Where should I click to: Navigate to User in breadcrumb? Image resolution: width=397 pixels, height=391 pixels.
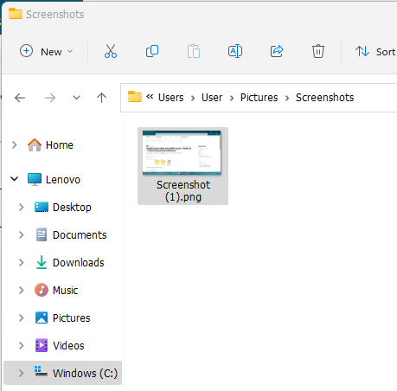pyautogui.click(x=212, y=98)
